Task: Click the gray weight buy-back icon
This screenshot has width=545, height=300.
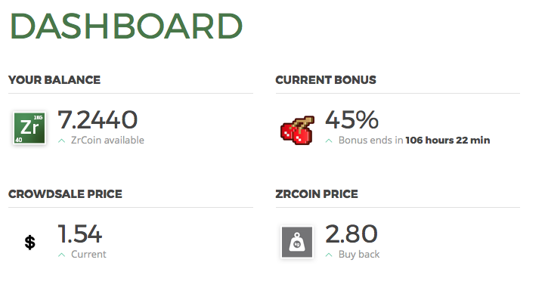Action: (297, 243)
